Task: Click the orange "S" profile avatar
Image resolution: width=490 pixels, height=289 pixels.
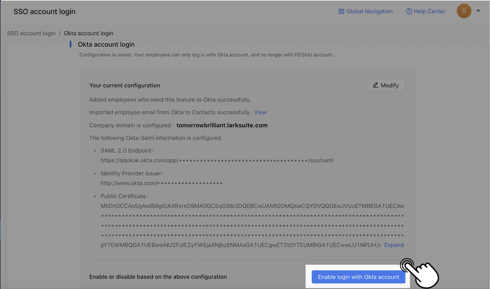Action: point(464,10)
